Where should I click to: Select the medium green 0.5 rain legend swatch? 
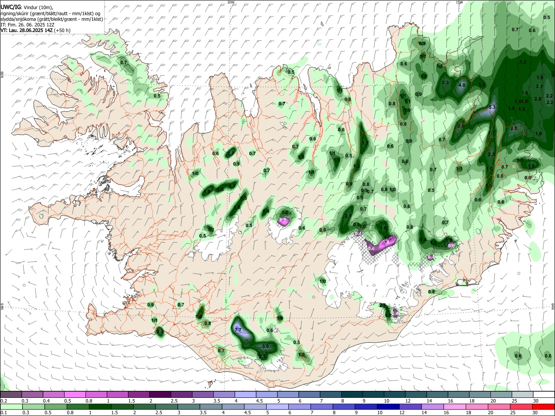coord(55,406)
